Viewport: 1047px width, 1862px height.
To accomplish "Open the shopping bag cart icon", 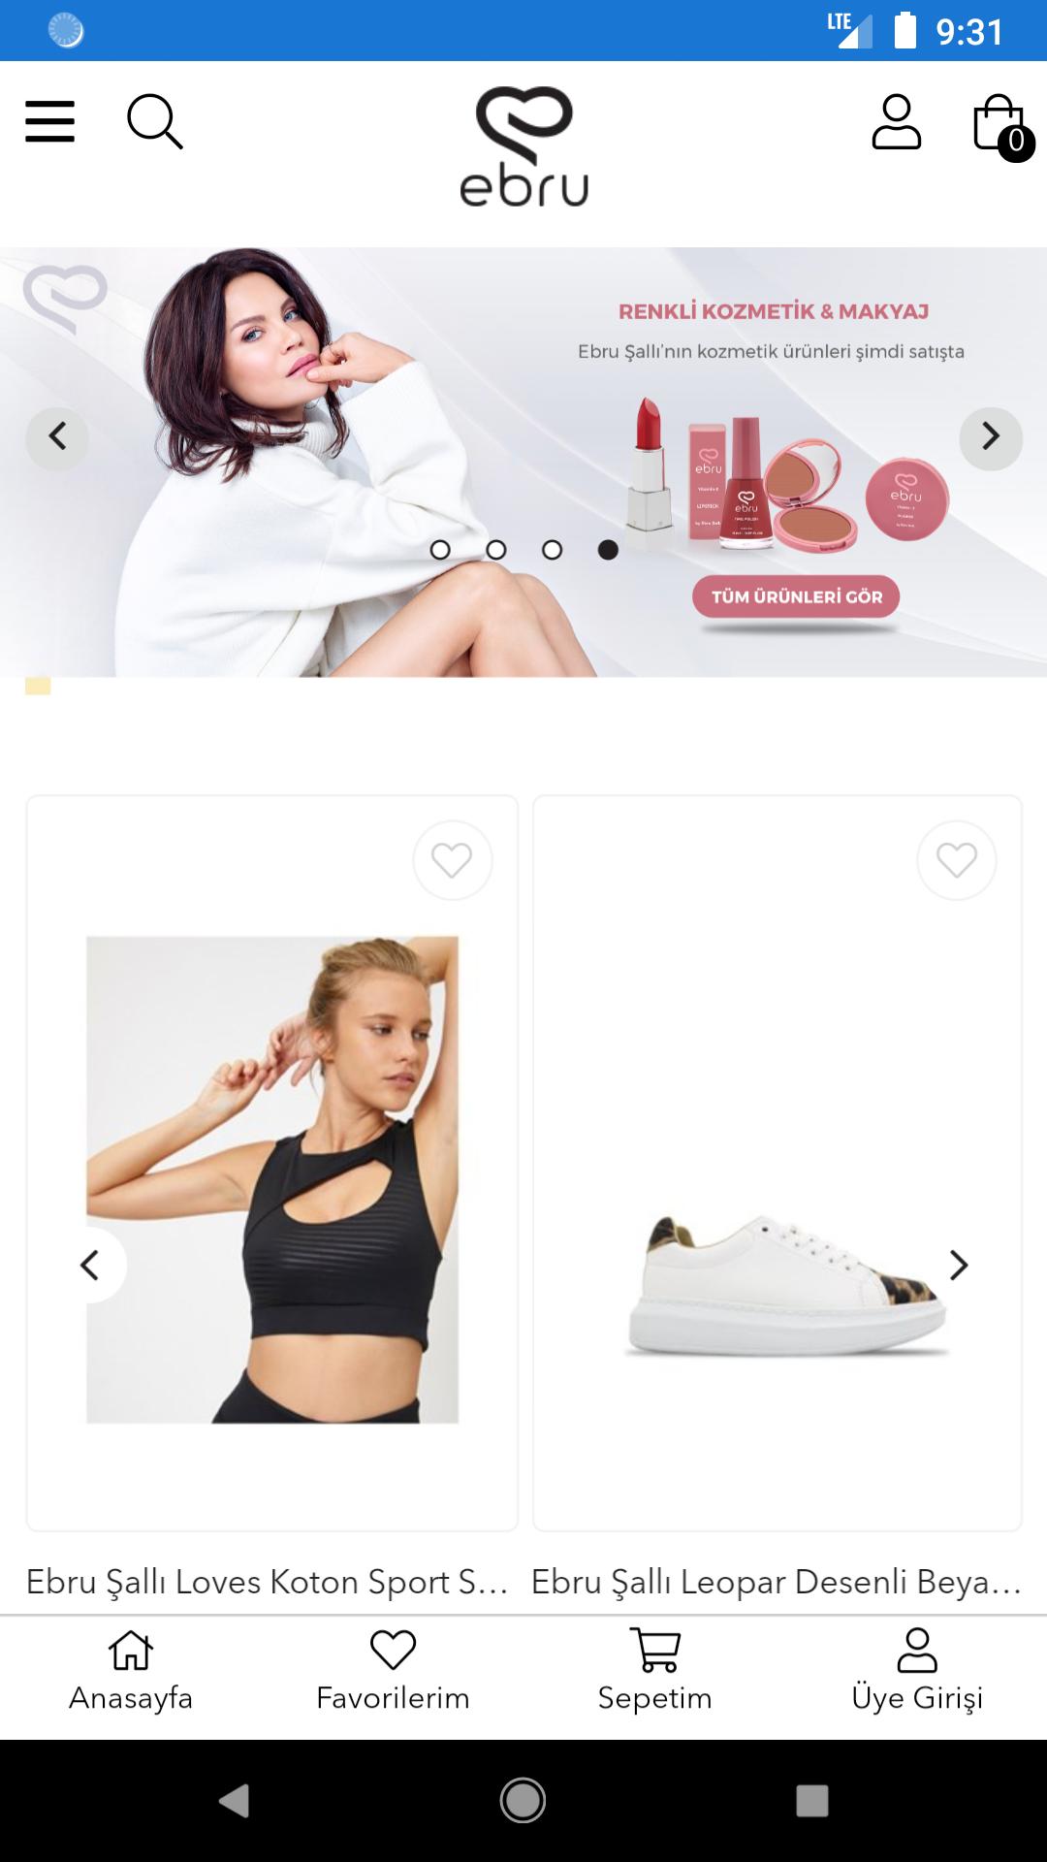I will [x=1002, y=126].
